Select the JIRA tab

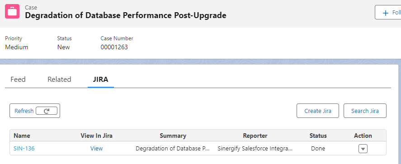(100, 80)
